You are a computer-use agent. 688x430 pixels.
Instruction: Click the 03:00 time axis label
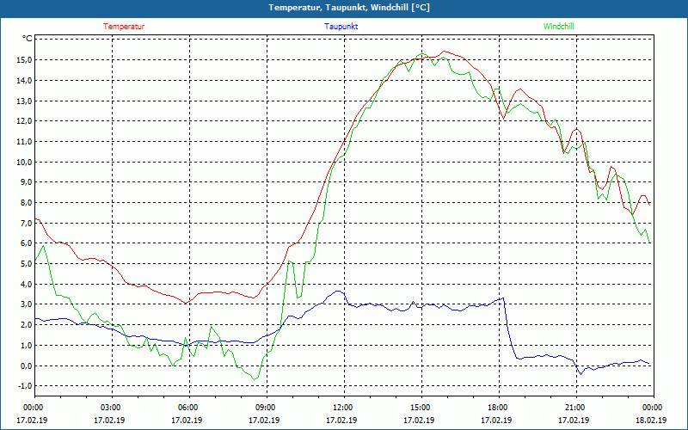tap(113, 408)
